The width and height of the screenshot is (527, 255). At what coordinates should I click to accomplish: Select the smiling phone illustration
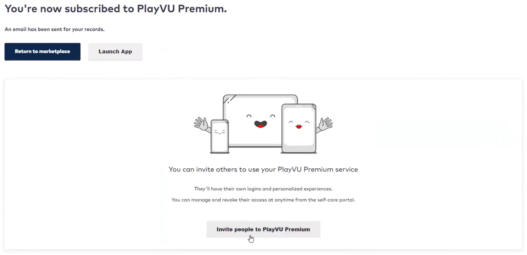(219, 136)
